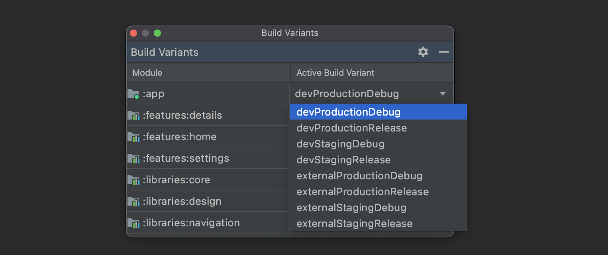
Task: Pick devStagingRelease from the list
Action: (343, 160)
